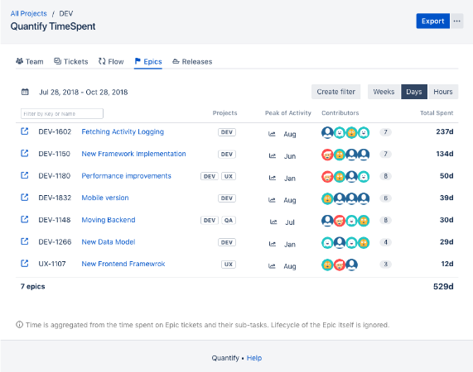Expand contributor count badge for DEV-1180
The width and height of the screenshot is (473, 372).
(385, 176)
